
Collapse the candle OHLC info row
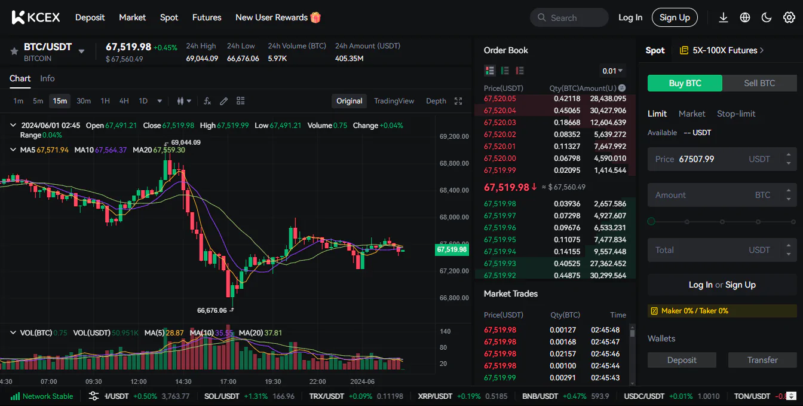(x=14, y=126)
